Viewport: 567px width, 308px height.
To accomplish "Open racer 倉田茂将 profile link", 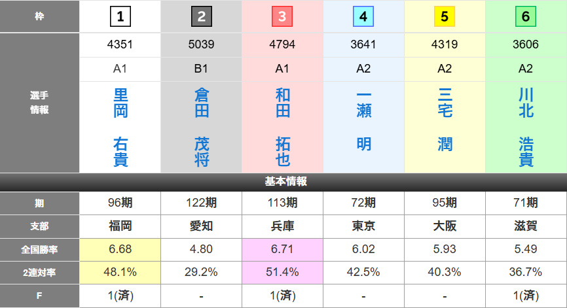I will pyautogui.click(x=202, y=128).
